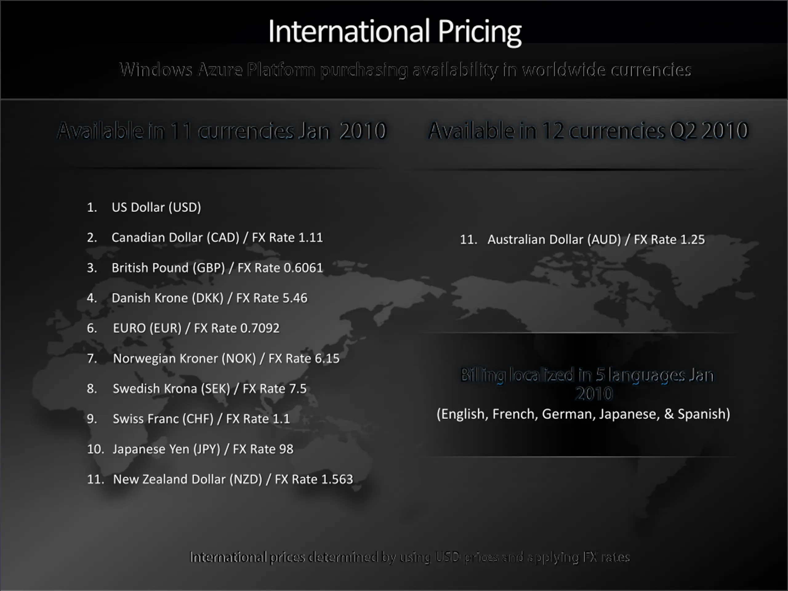Select the 'US Dollar (USD)' list item
This screenshot has height=591, width=788.
[144, 207]
